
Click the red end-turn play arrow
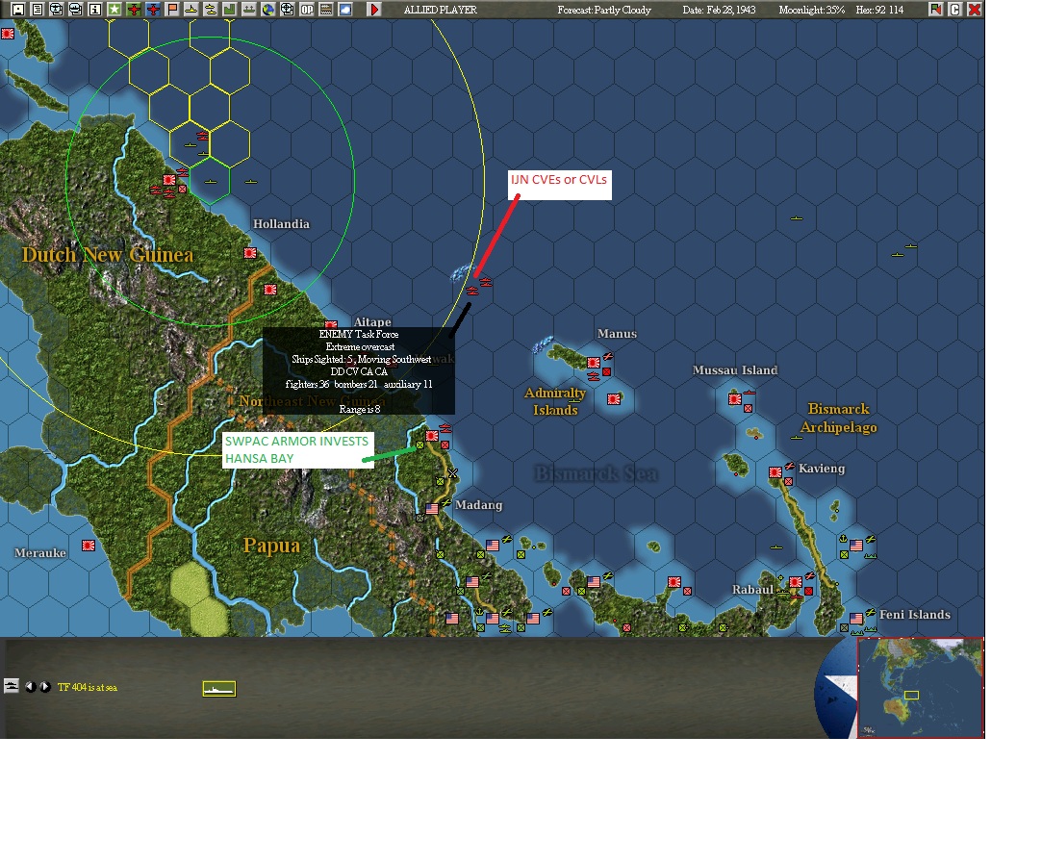pyautogui.click(x=374, y=10)
